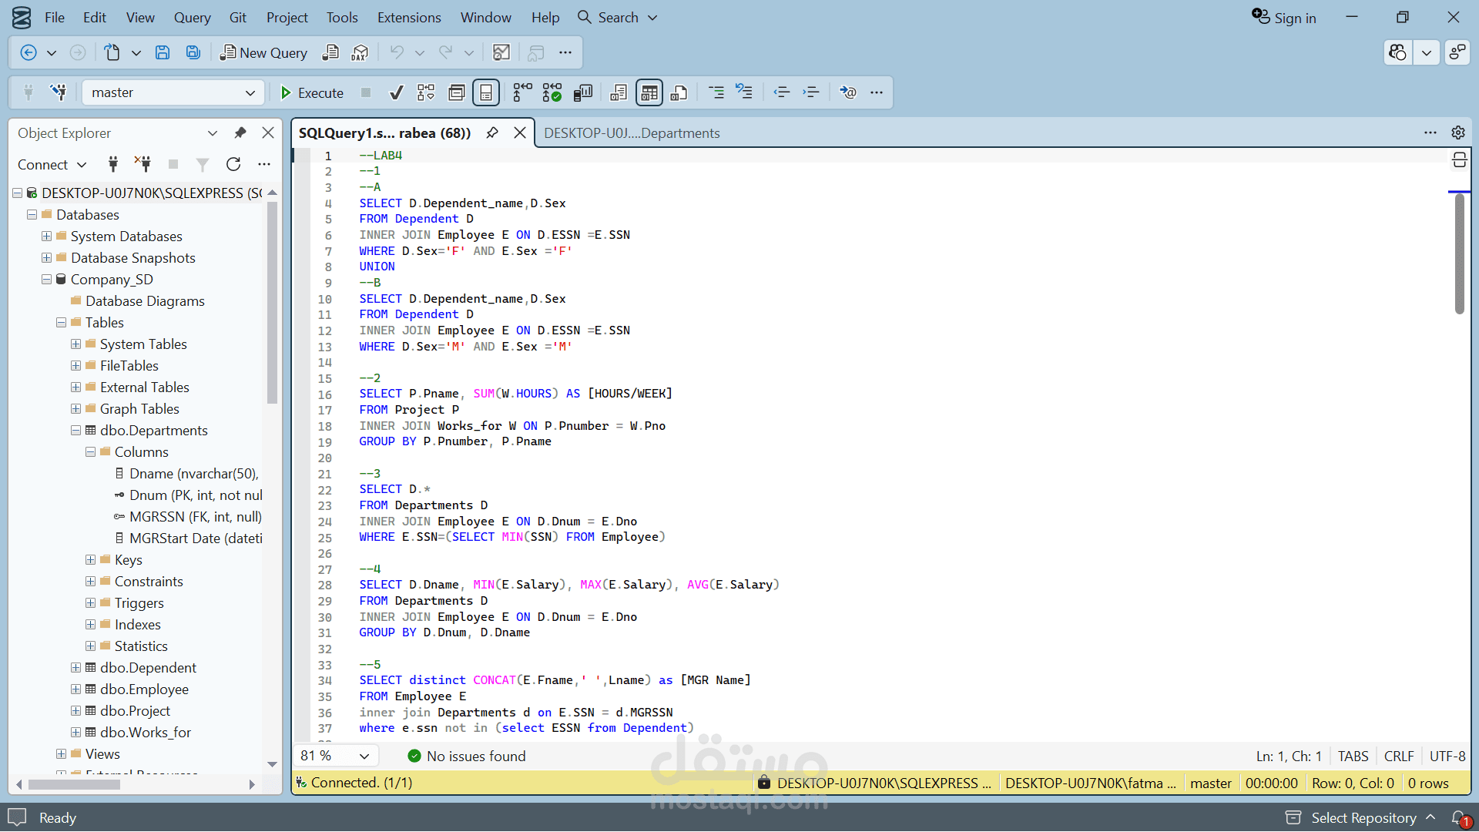Open the Extensions menu
The image size is (1479, 832).
[409, 17]
